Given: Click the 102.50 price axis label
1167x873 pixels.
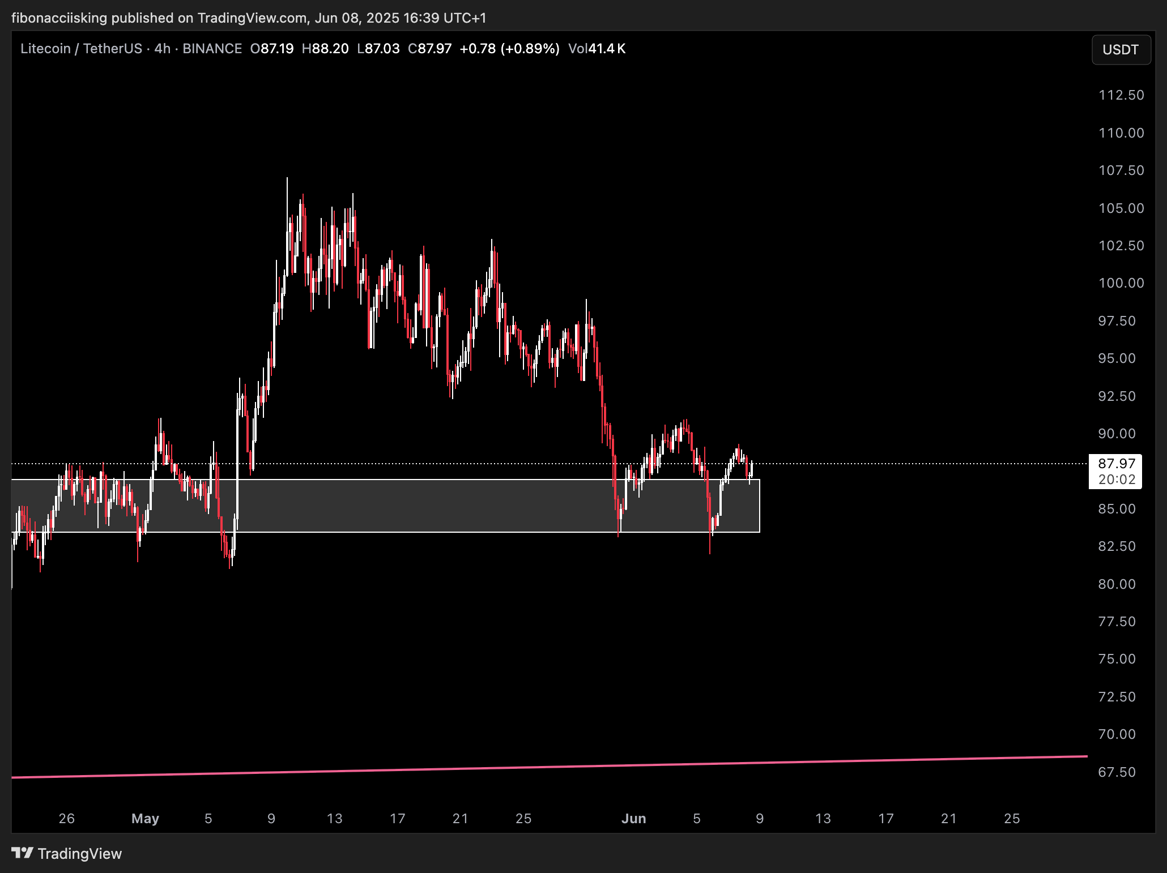Looking at the screenshot, I should 1121,246.
